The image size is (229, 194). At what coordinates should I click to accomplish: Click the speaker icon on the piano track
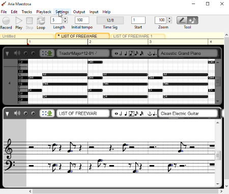(17, 53)
